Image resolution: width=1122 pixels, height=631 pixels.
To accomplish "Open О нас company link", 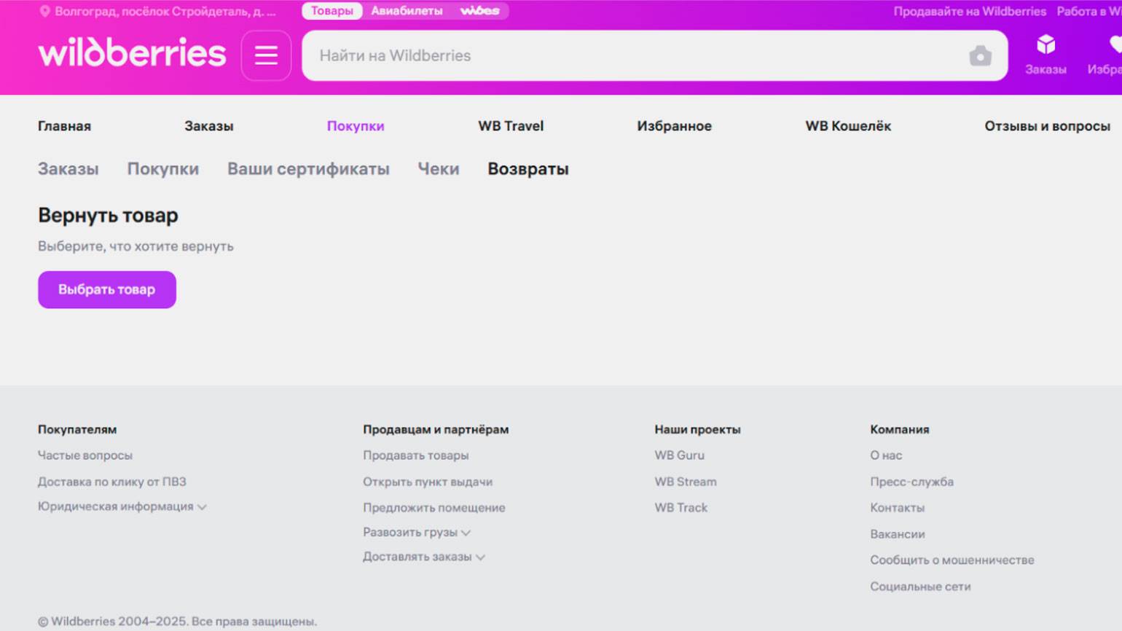I will point(886,455).
